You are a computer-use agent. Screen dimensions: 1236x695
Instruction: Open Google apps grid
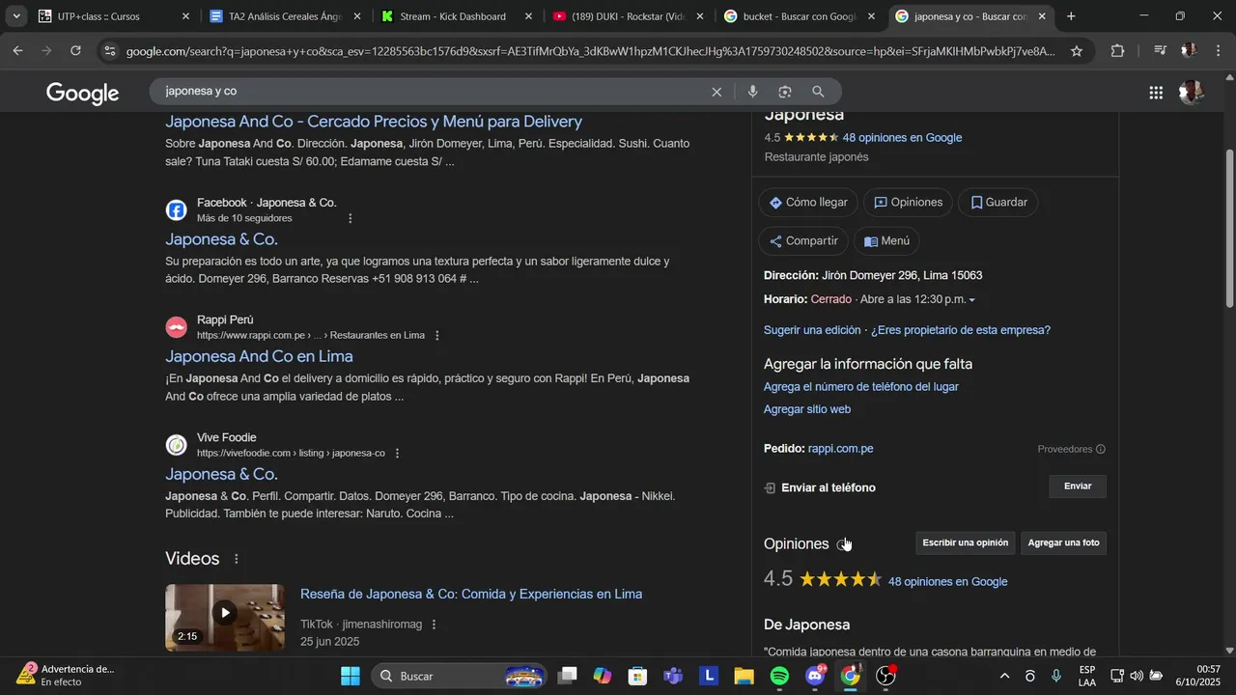1156,93
